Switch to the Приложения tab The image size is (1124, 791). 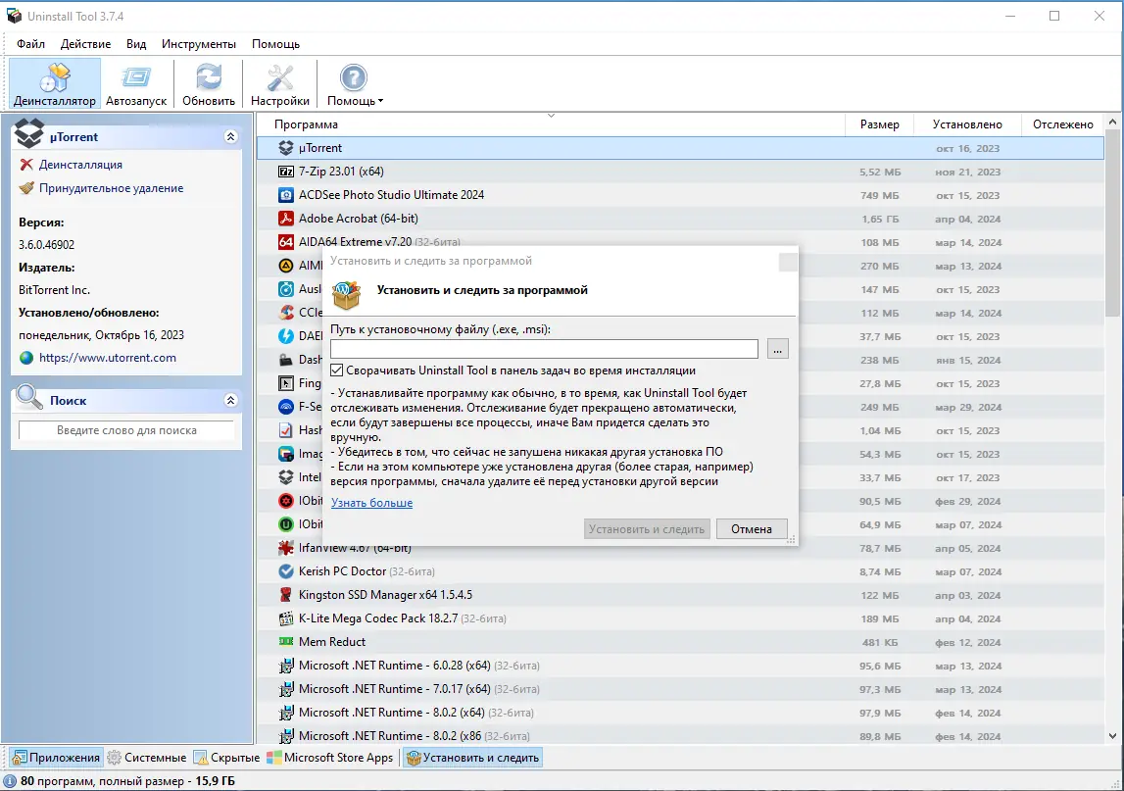pos(56,758)
